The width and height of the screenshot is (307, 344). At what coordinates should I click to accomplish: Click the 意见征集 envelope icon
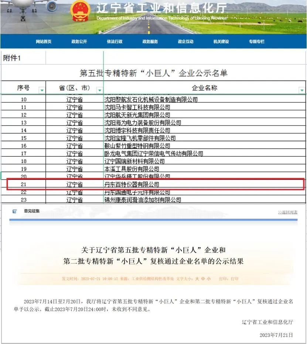pos(15,211)
